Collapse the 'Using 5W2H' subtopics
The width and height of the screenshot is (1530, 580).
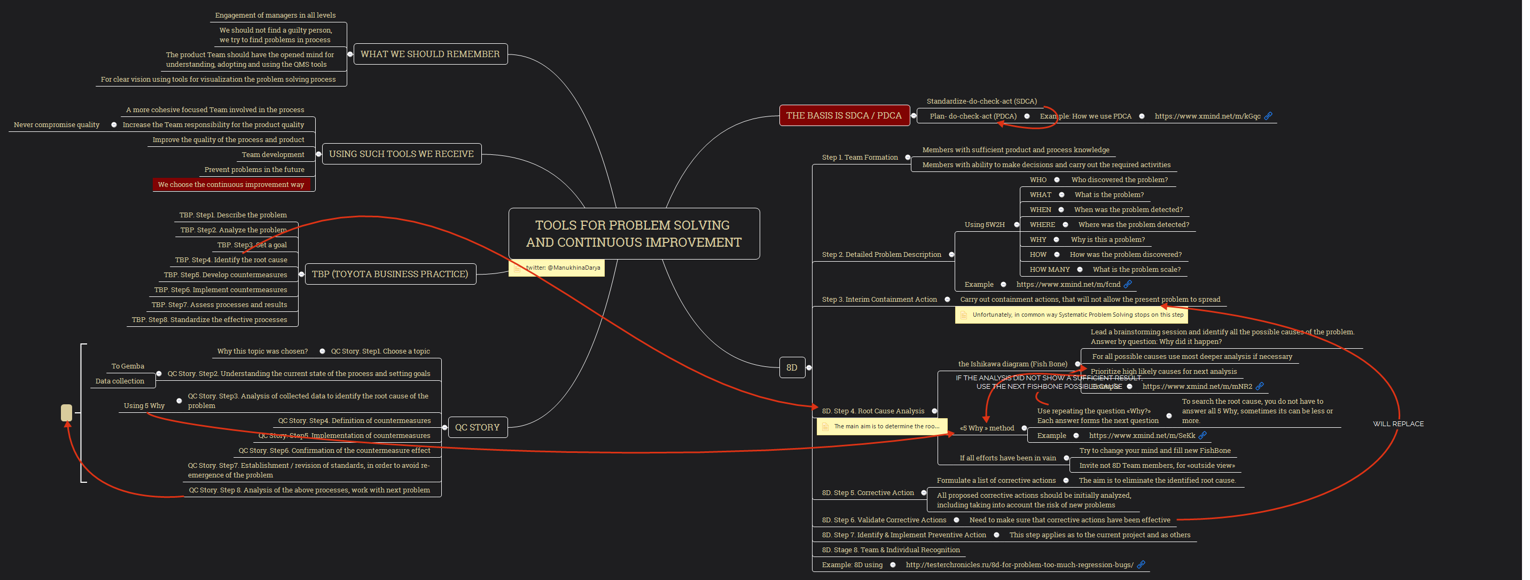point(1018,224)
